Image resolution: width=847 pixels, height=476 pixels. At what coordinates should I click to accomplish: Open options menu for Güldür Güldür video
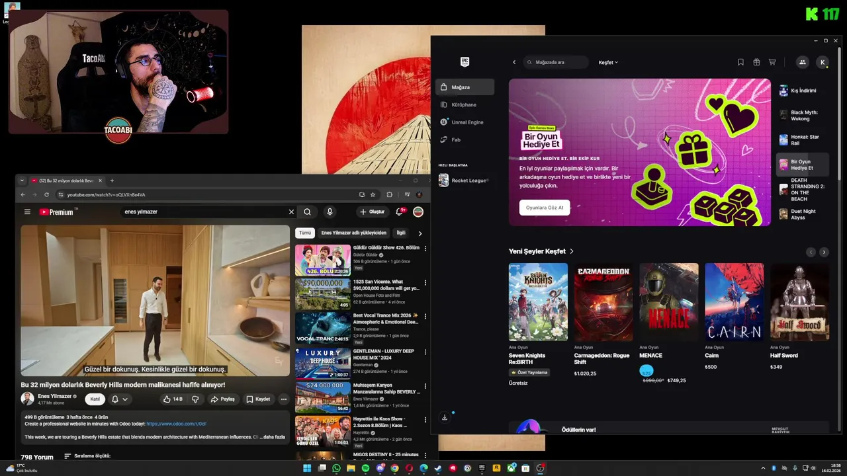pyautogui.click(x=425, y=249)
